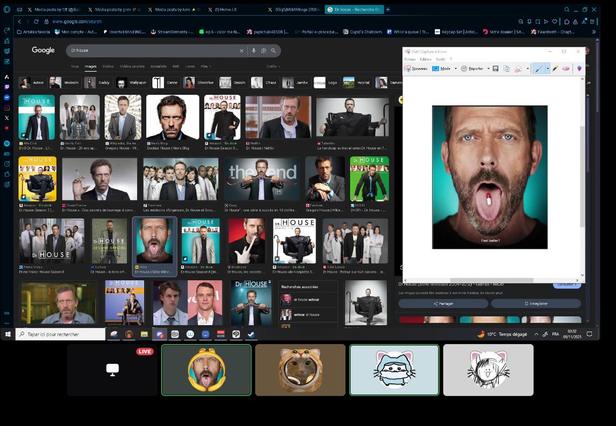Save the snip with the floppy disk icon
The image size is (616, 426).
[495, 68]
